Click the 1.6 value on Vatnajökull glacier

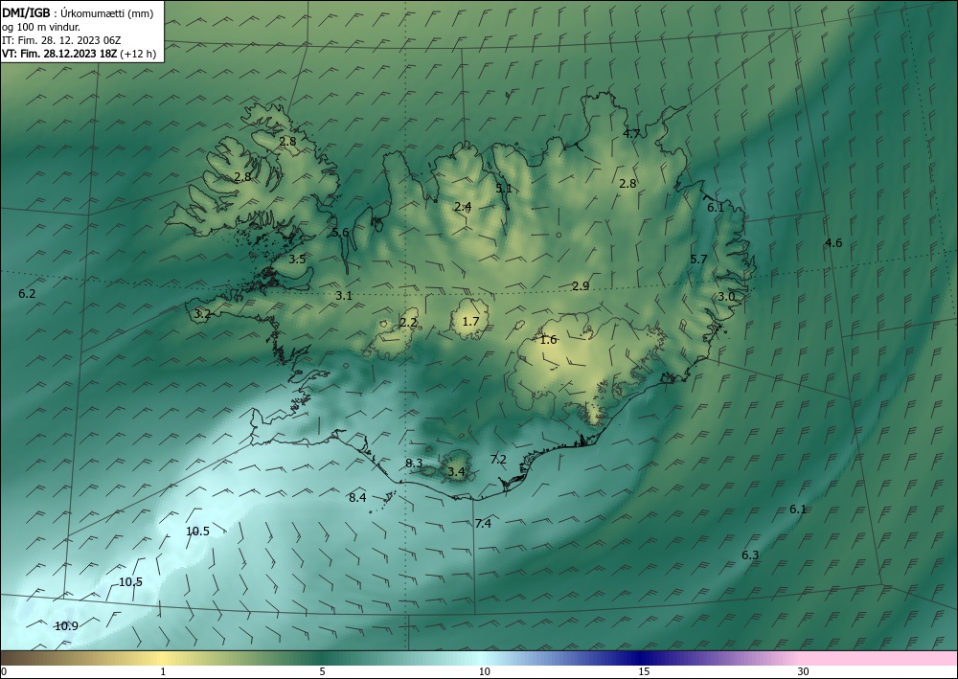(x=548, y=339)
